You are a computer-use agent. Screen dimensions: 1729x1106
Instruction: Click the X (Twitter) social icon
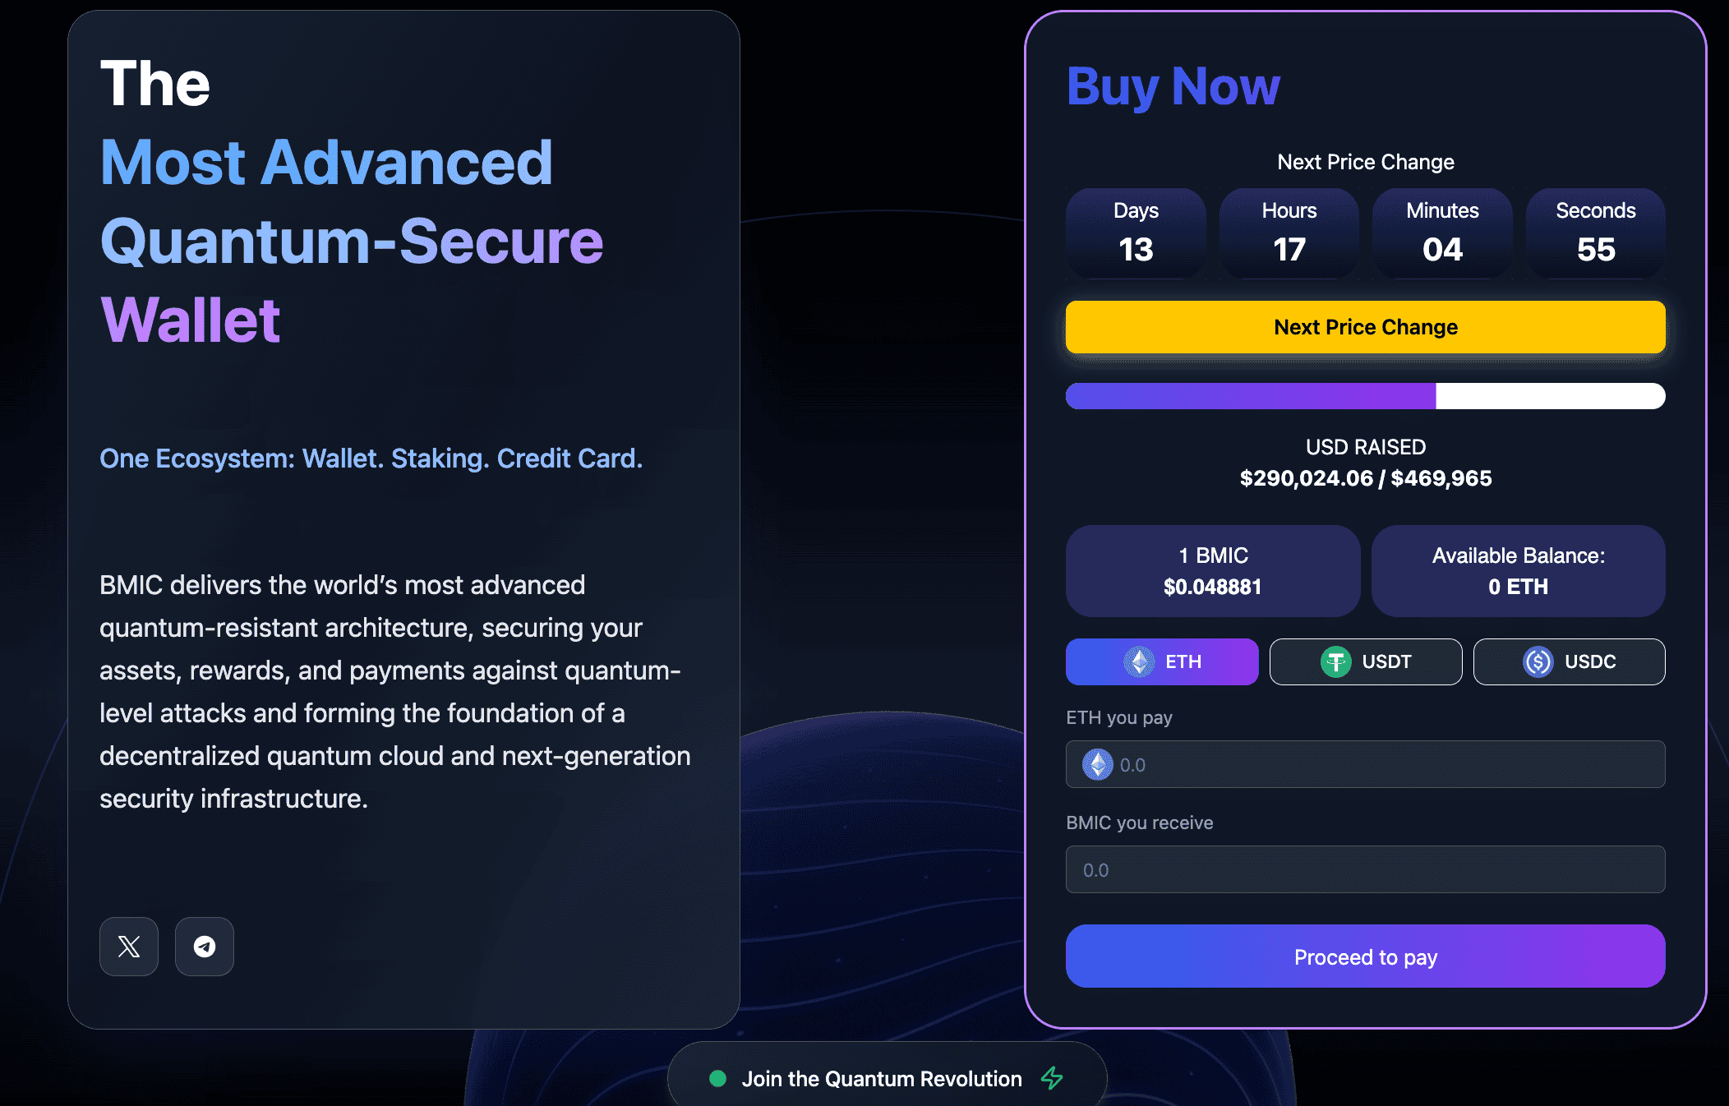click(x=128, y=947)
